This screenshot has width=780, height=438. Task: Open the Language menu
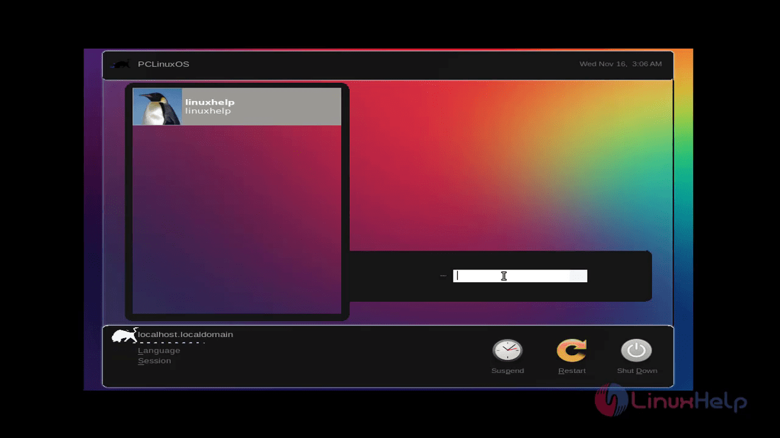click(x=159, y=350)
